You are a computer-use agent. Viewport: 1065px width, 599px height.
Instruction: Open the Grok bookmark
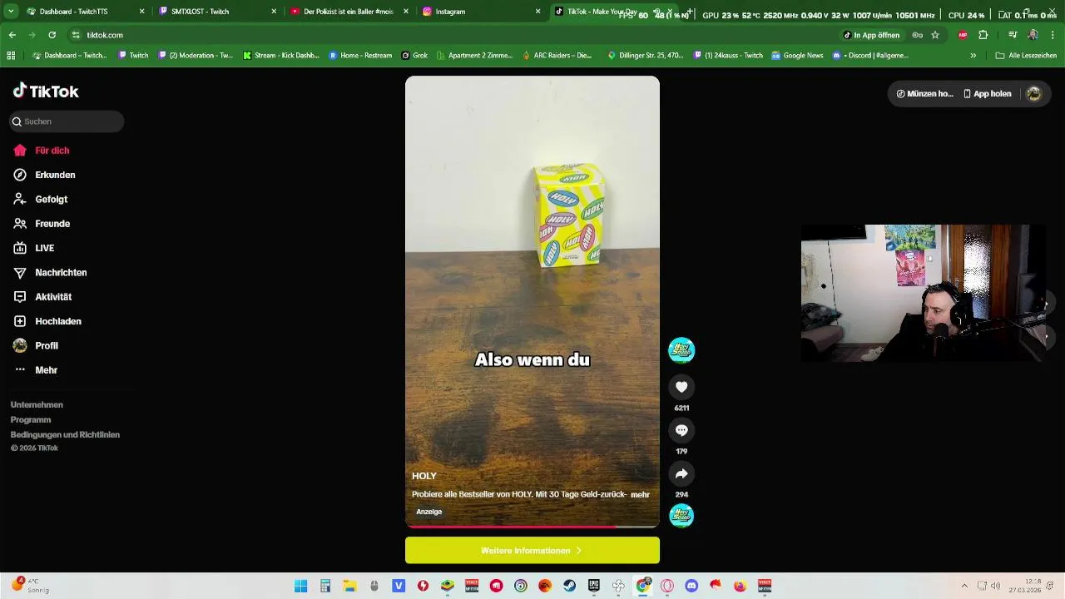pyautogui.click(x=414, y=56)
